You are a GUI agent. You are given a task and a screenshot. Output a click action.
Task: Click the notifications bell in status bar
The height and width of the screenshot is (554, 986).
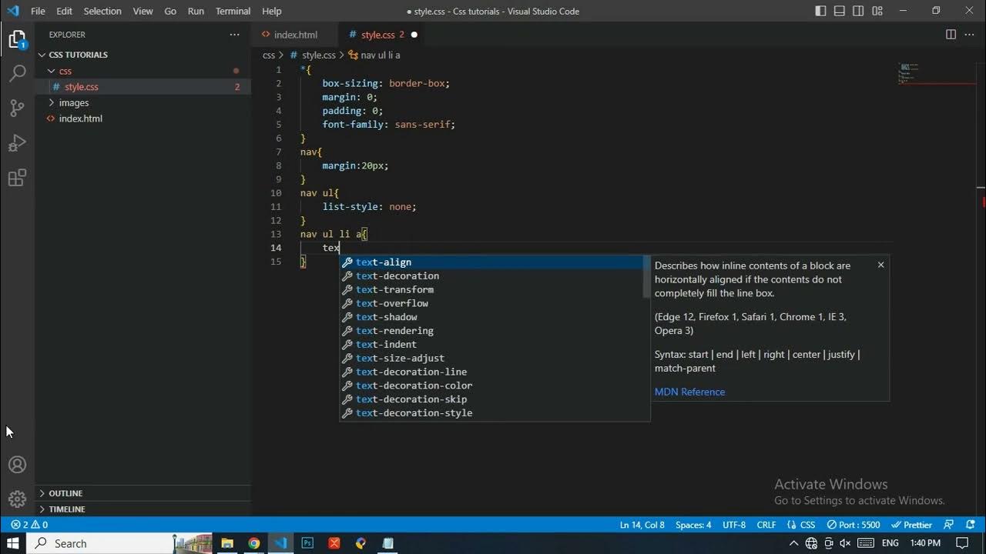click(969, 525)
